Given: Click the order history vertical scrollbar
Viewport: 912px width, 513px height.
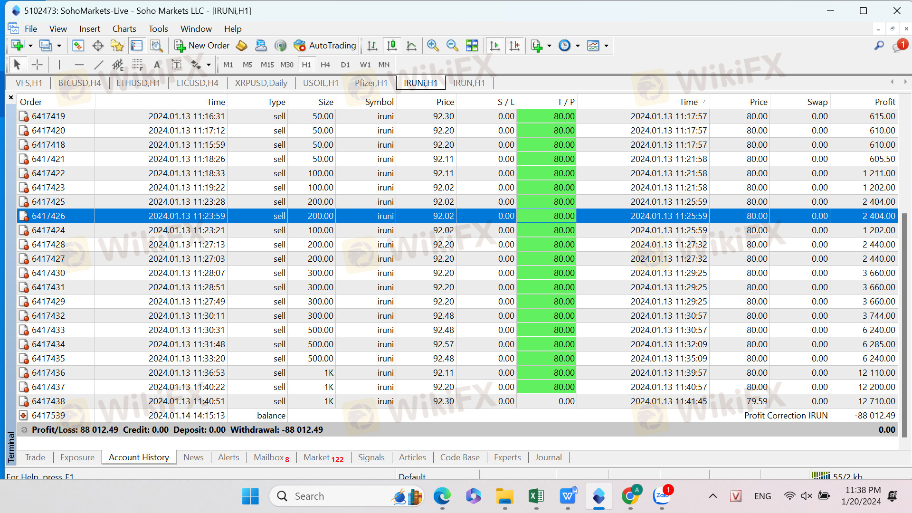Looking at the screenshot, I should click(x=904, y=323).
